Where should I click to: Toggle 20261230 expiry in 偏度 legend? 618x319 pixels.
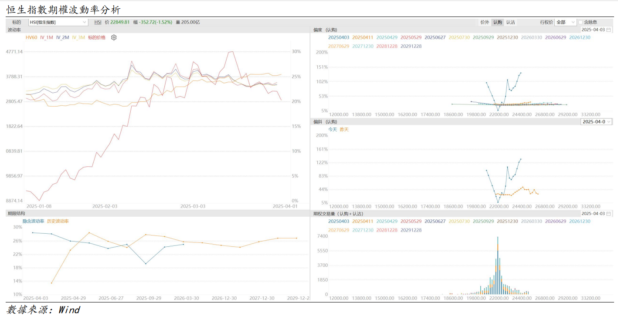coord(580,37)
